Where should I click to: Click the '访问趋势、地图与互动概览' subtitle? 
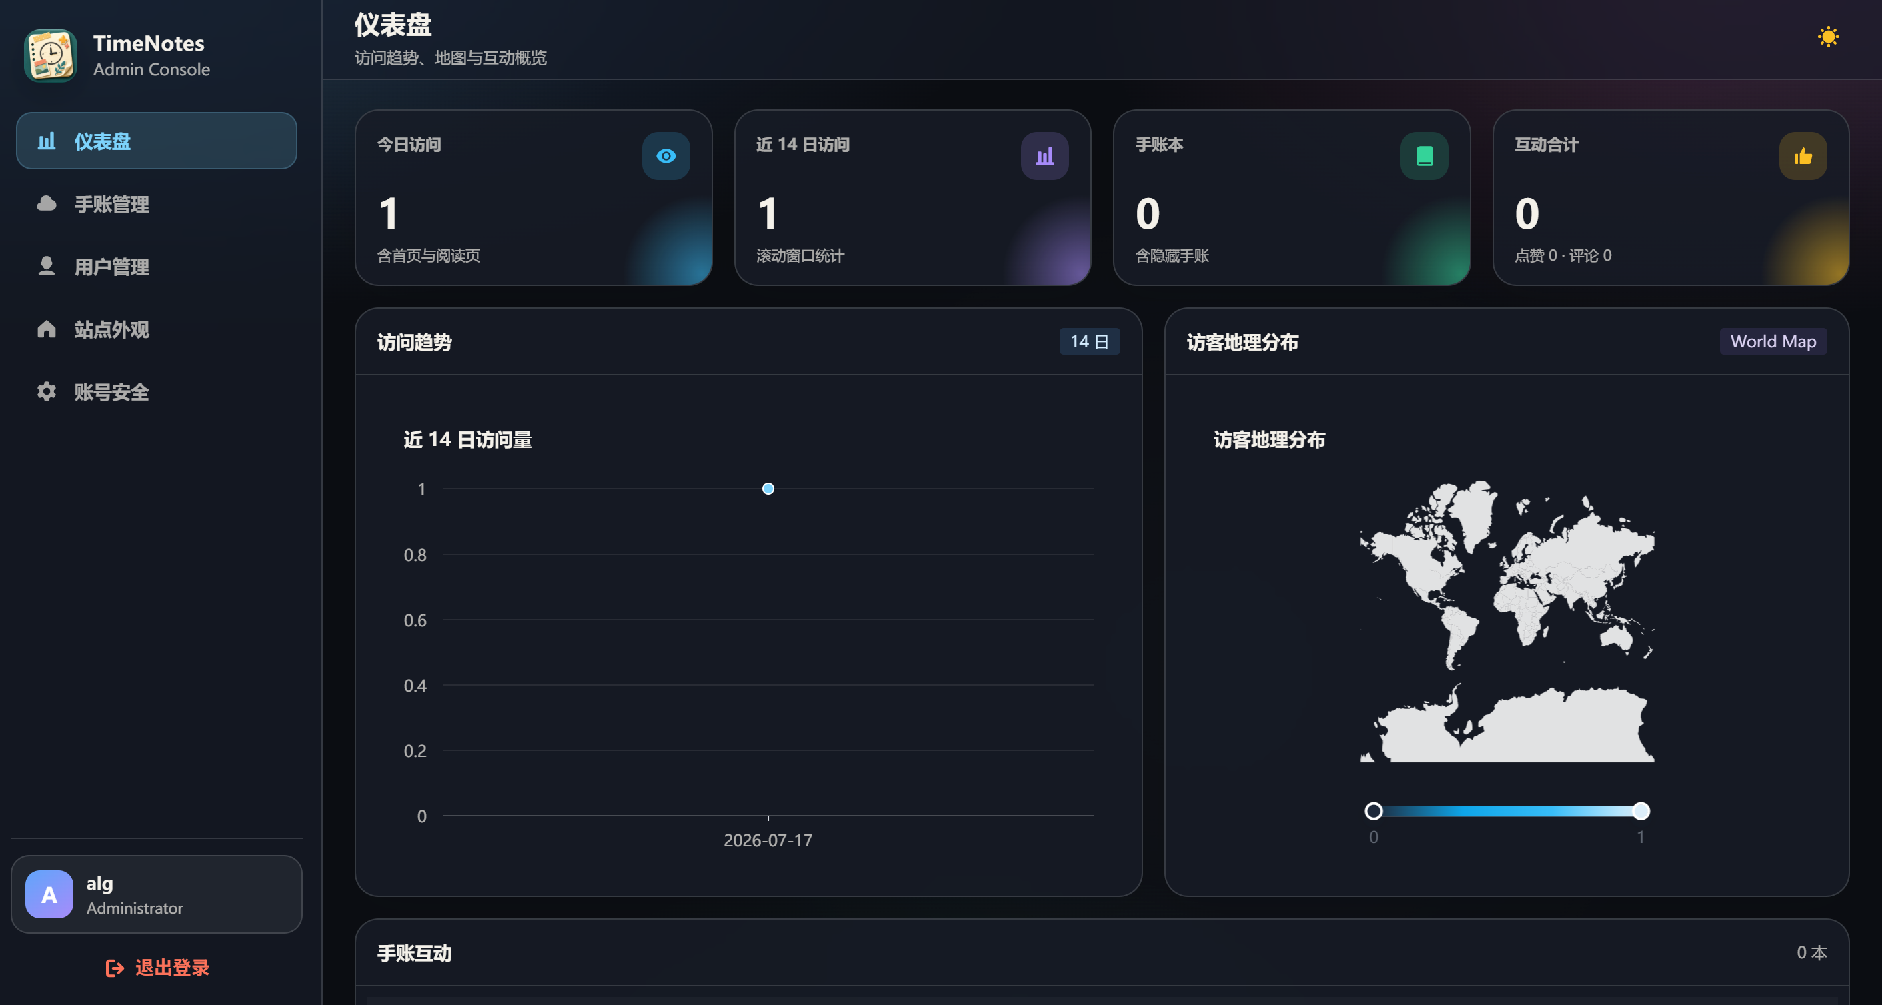(450, 58)
